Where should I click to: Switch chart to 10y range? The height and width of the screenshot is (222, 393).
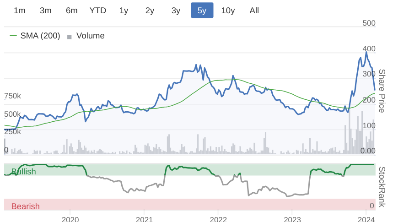point(228,11)
